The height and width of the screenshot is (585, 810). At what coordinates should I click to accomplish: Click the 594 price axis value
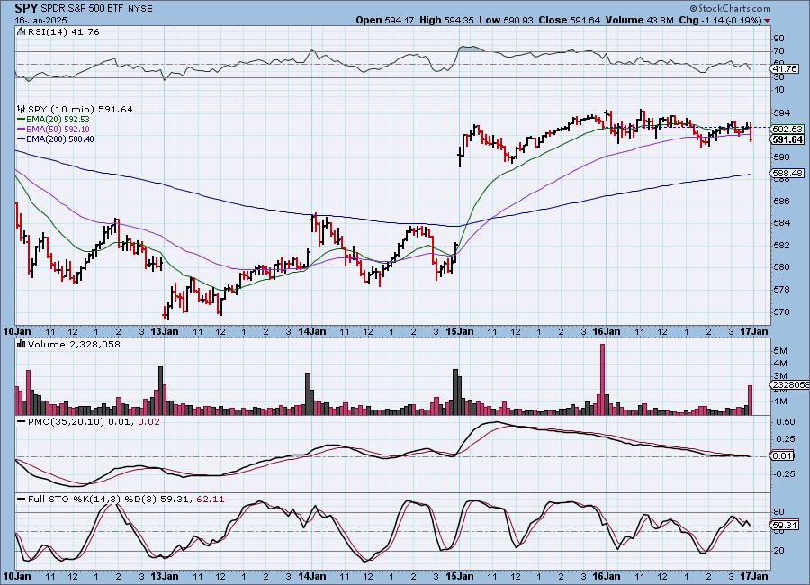(x=782, y=113)
